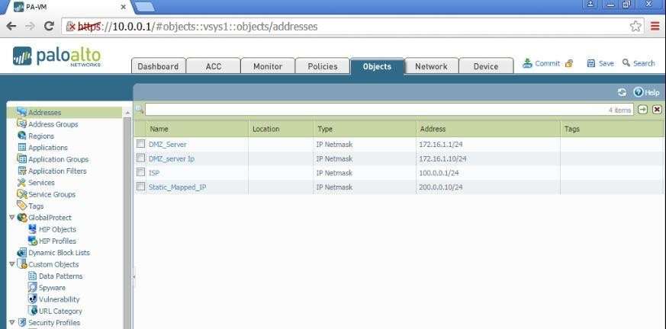666x329 pixels.
Task: Select the ISP address checkbox
Action: (x=140, y=173)
